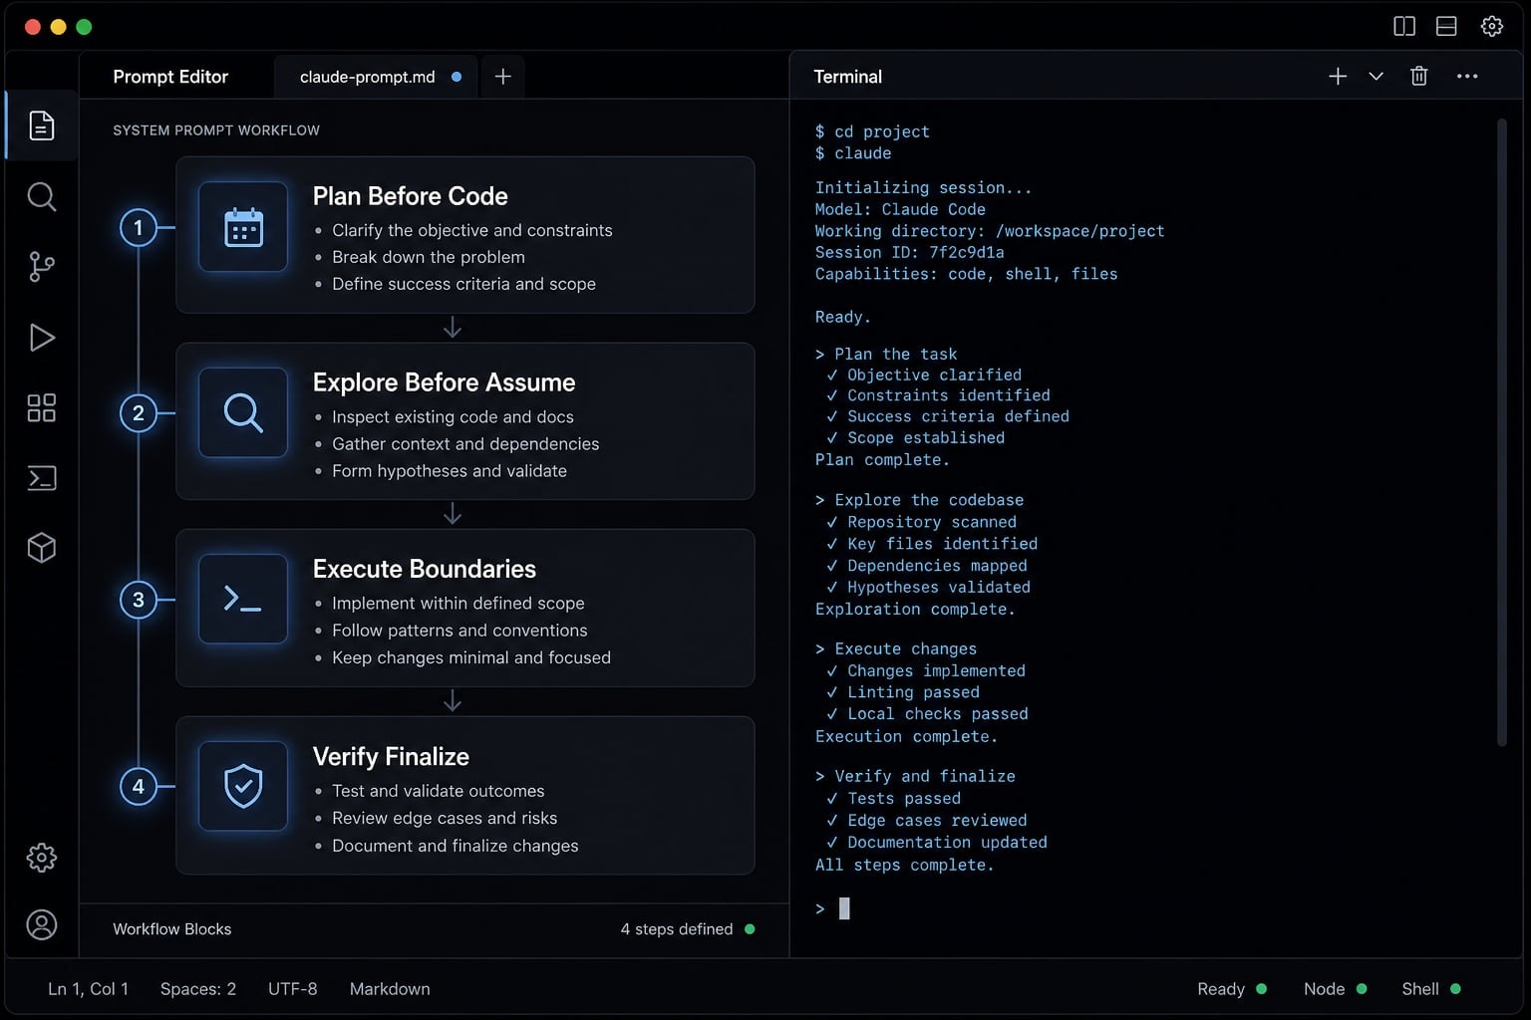This screenshot has height=1020, width=1531.
Task: Open the source control branch icon
Action: [x=42, y=266]
